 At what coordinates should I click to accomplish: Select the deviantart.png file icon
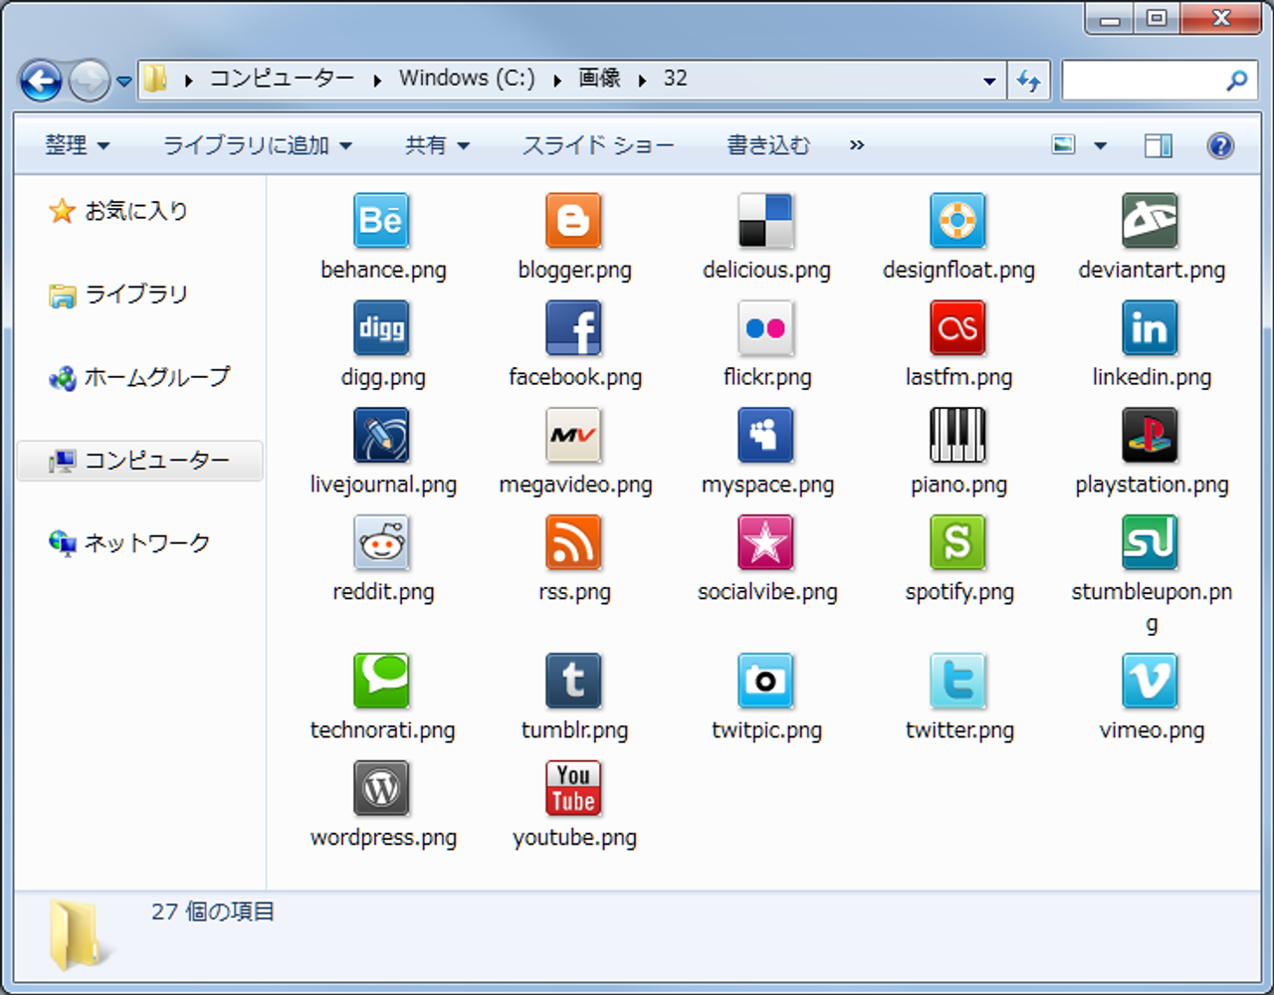point(1150,220)
